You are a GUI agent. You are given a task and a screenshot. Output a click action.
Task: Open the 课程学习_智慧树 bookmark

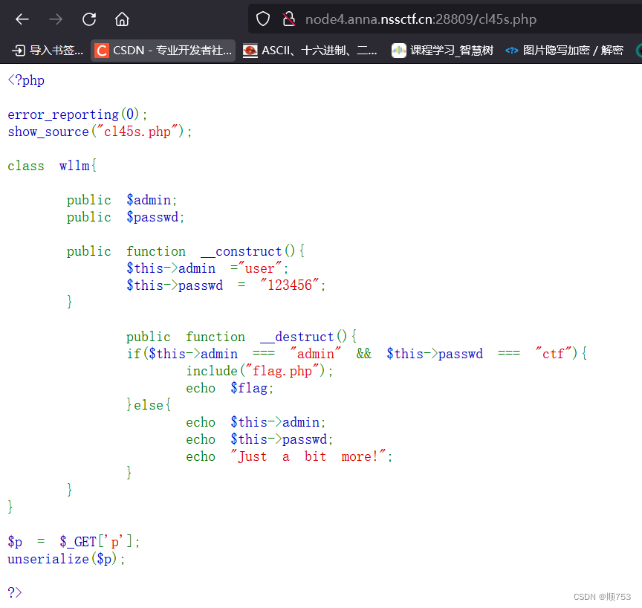point(442,51)
